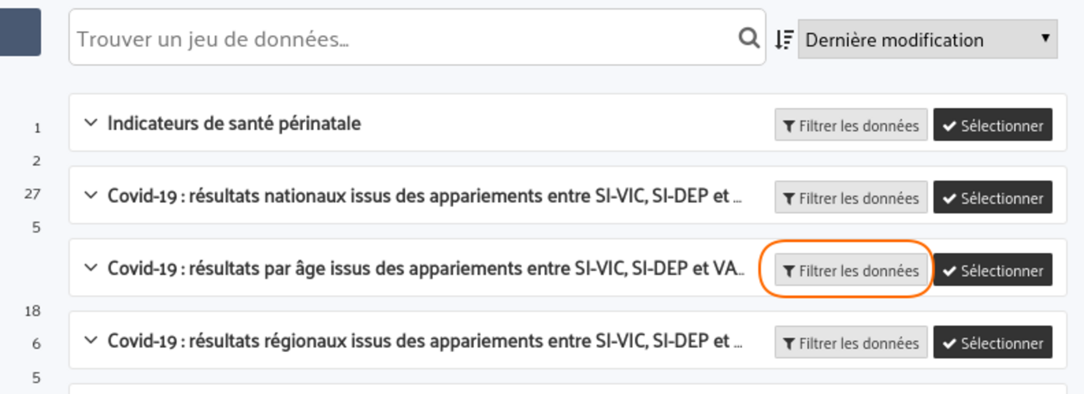Screen dimensions: 1084x394
Task: Expand Covid-19 résultats nationaux dataset
Action: [91, 196]
